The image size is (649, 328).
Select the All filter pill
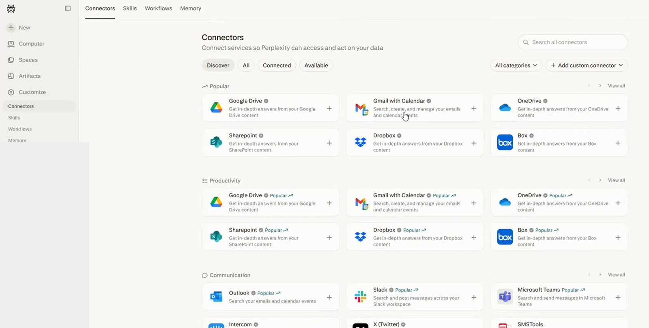[x=246, y=65]
